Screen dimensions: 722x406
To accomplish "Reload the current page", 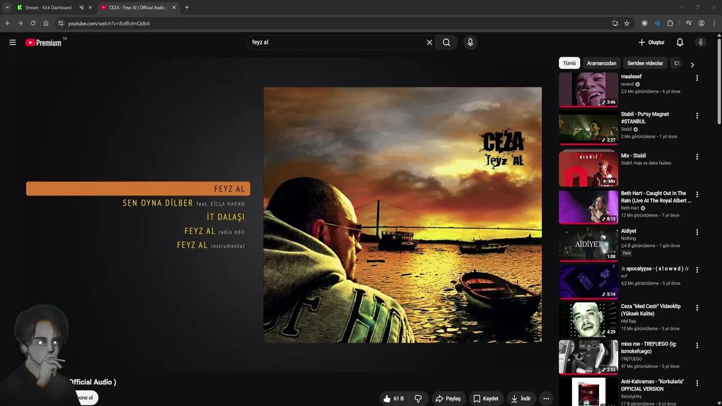I will (33, 23).
